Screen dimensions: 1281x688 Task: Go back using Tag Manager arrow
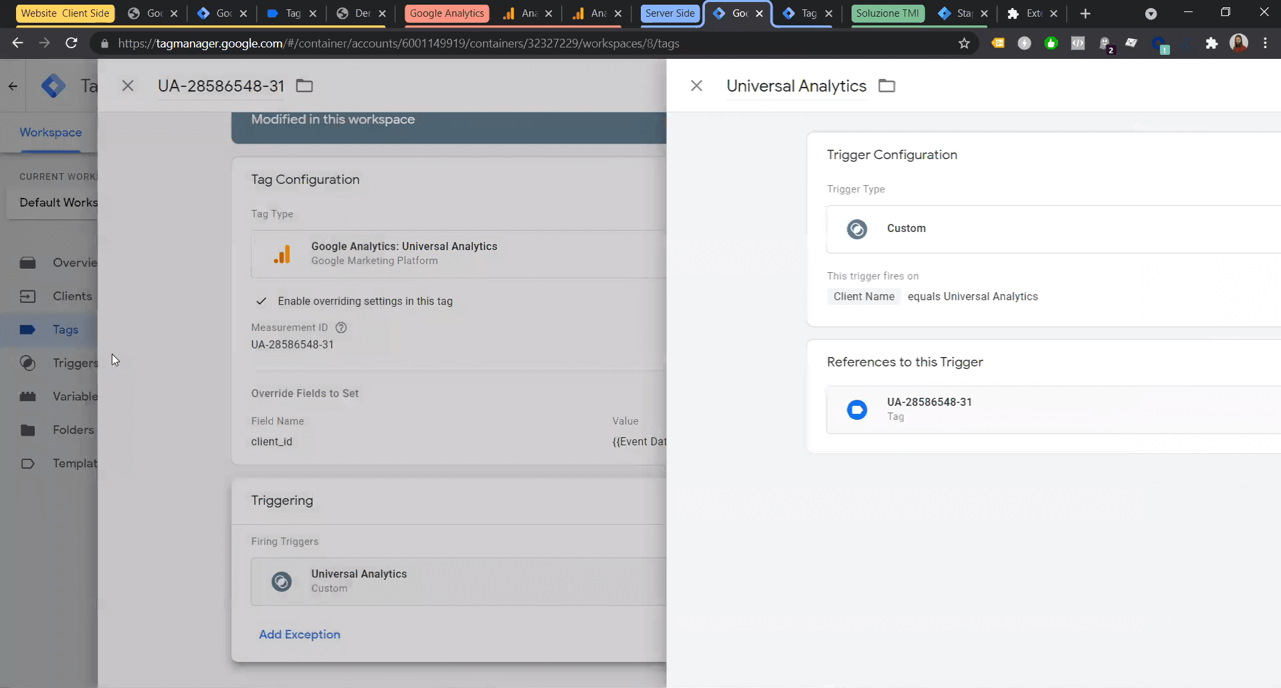(x=13, y=86)
